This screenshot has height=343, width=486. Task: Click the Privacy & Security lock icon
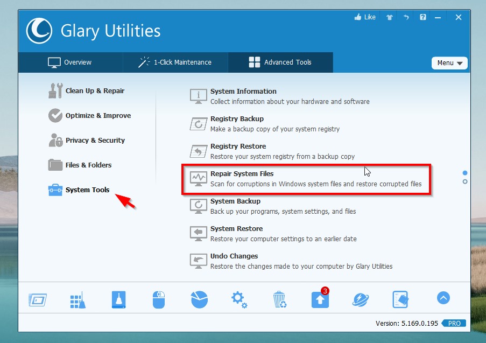(x=56, y=140)
